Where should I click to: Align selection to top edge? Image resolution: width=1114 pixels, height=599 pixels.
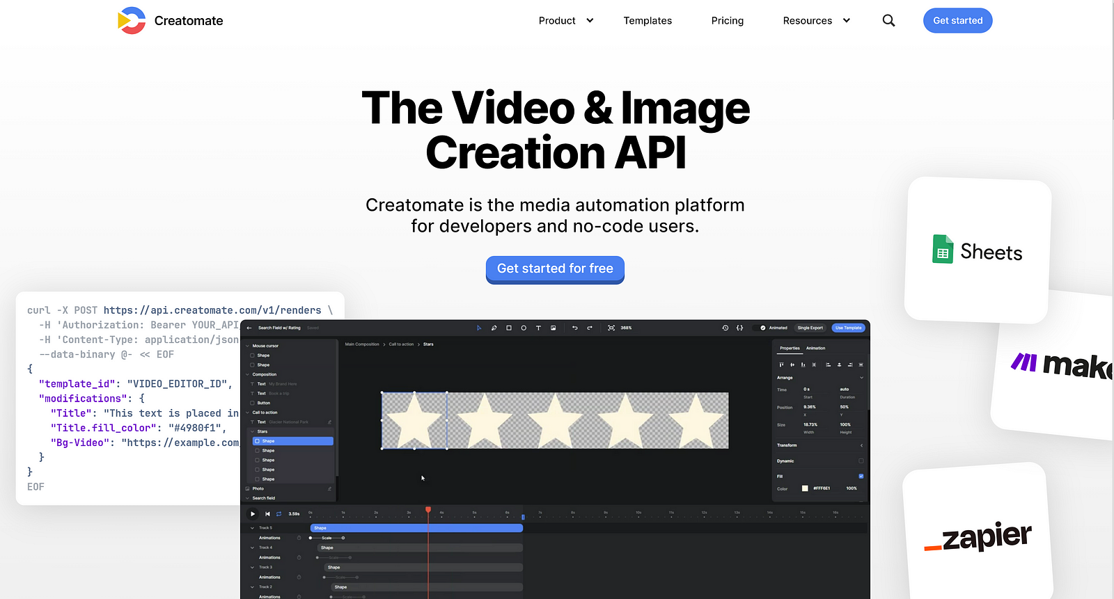click(781, 365)
